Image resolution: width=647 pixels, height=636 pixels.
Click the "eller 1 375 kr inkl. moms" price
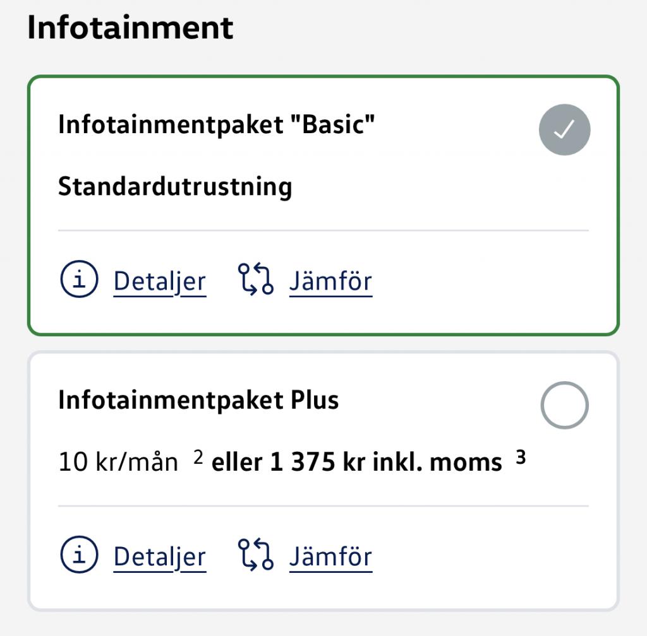356,462
